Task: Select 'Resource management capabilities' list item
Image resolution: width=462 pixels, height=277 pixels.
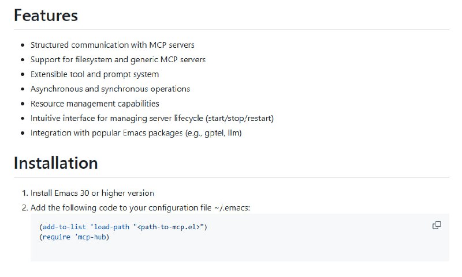Action: point(94,104)
